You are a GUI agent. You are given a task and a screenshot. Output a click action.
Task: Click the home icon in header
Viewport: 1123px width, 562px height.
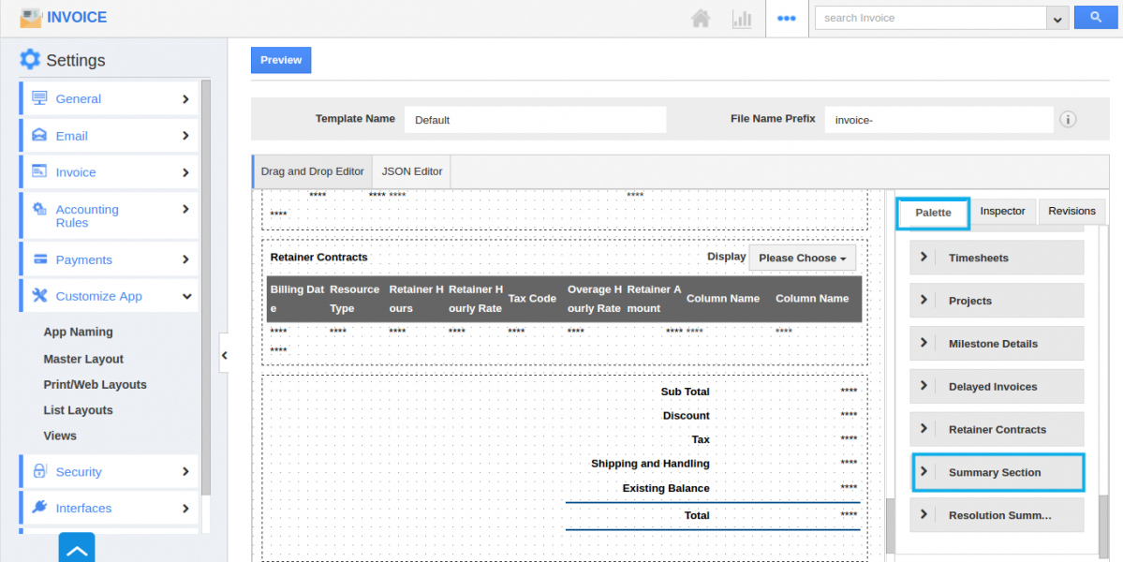click(700, 18)
